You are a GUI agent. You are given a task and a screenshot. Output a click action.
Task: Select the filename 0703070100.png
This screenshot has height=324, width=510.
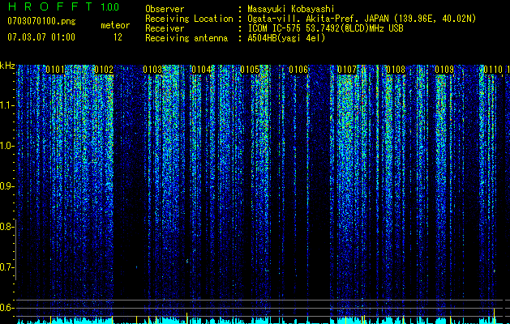click(x=41, y=21)
